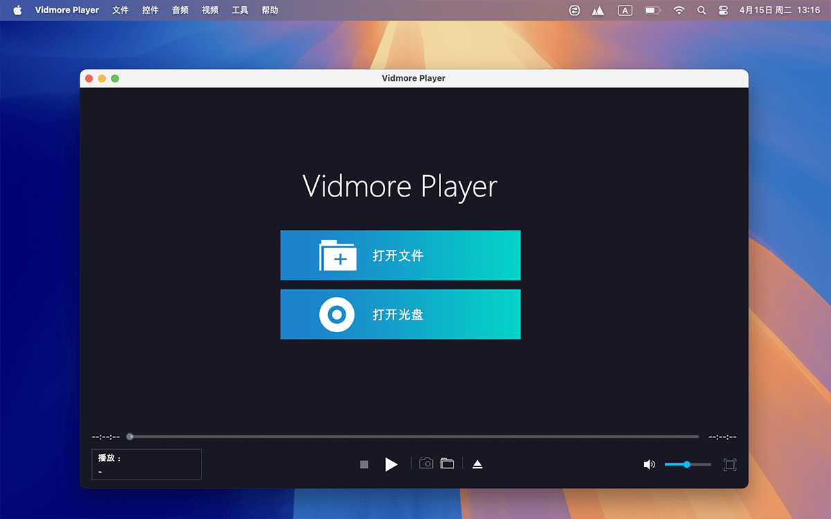Adjust the volume slider
Image resolution: width=831 pixels, height=519 pixels.
[x=688, y=464]
